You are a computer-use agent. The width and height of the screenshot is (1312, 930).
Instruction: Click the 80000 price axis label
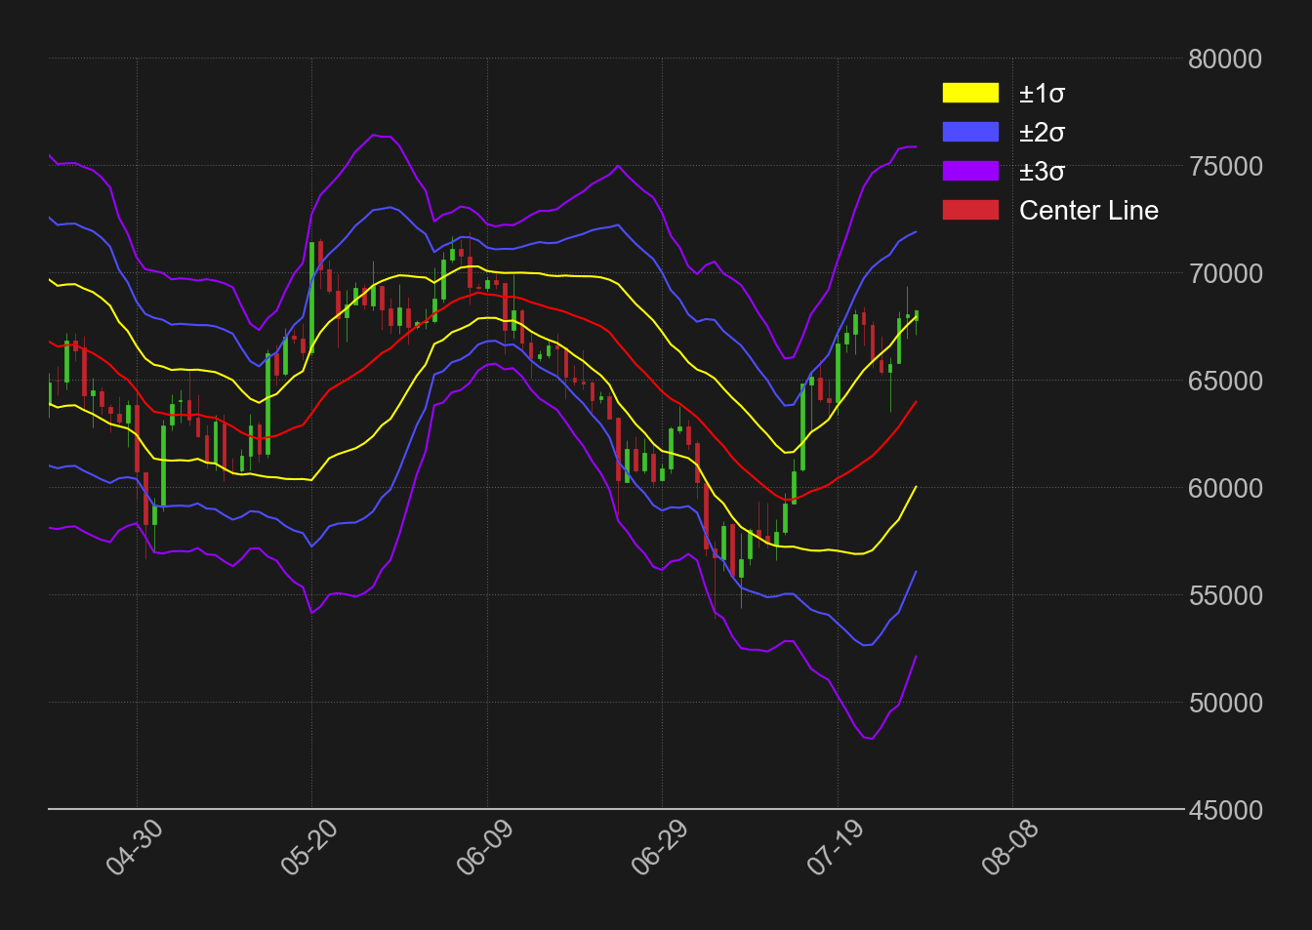(x=1224, y=59)
